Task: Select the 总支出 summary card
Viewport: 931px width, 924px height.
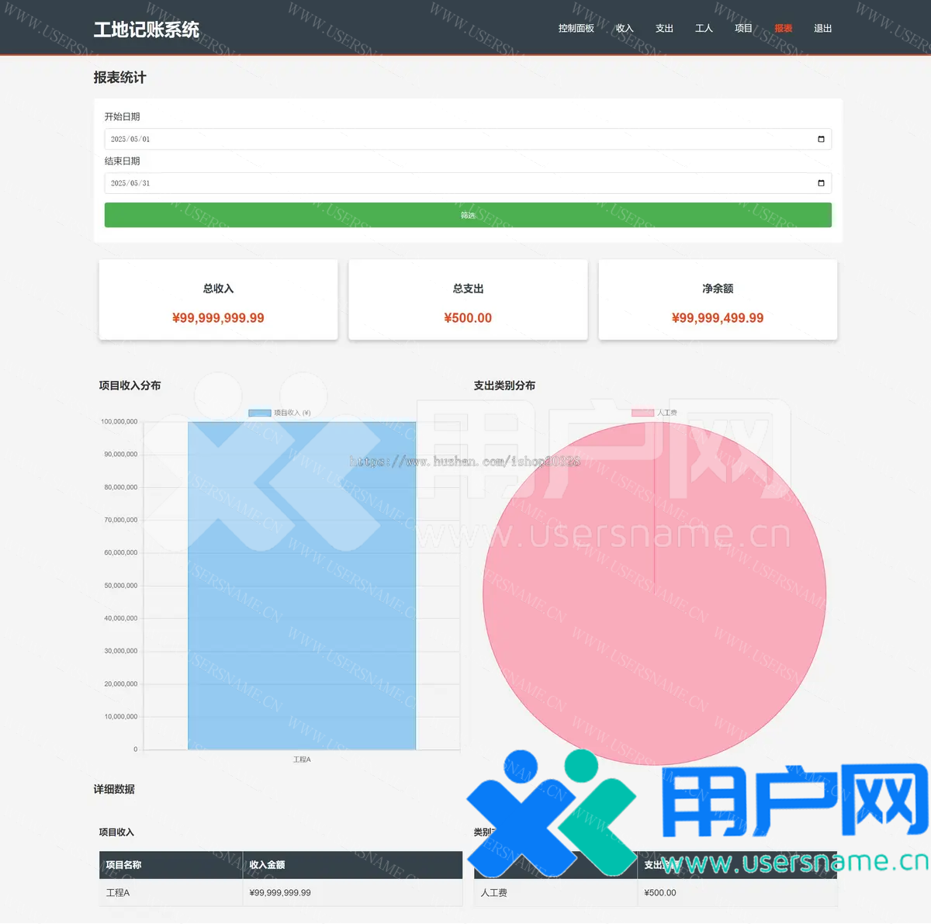Action: click(x=468, y=300)
